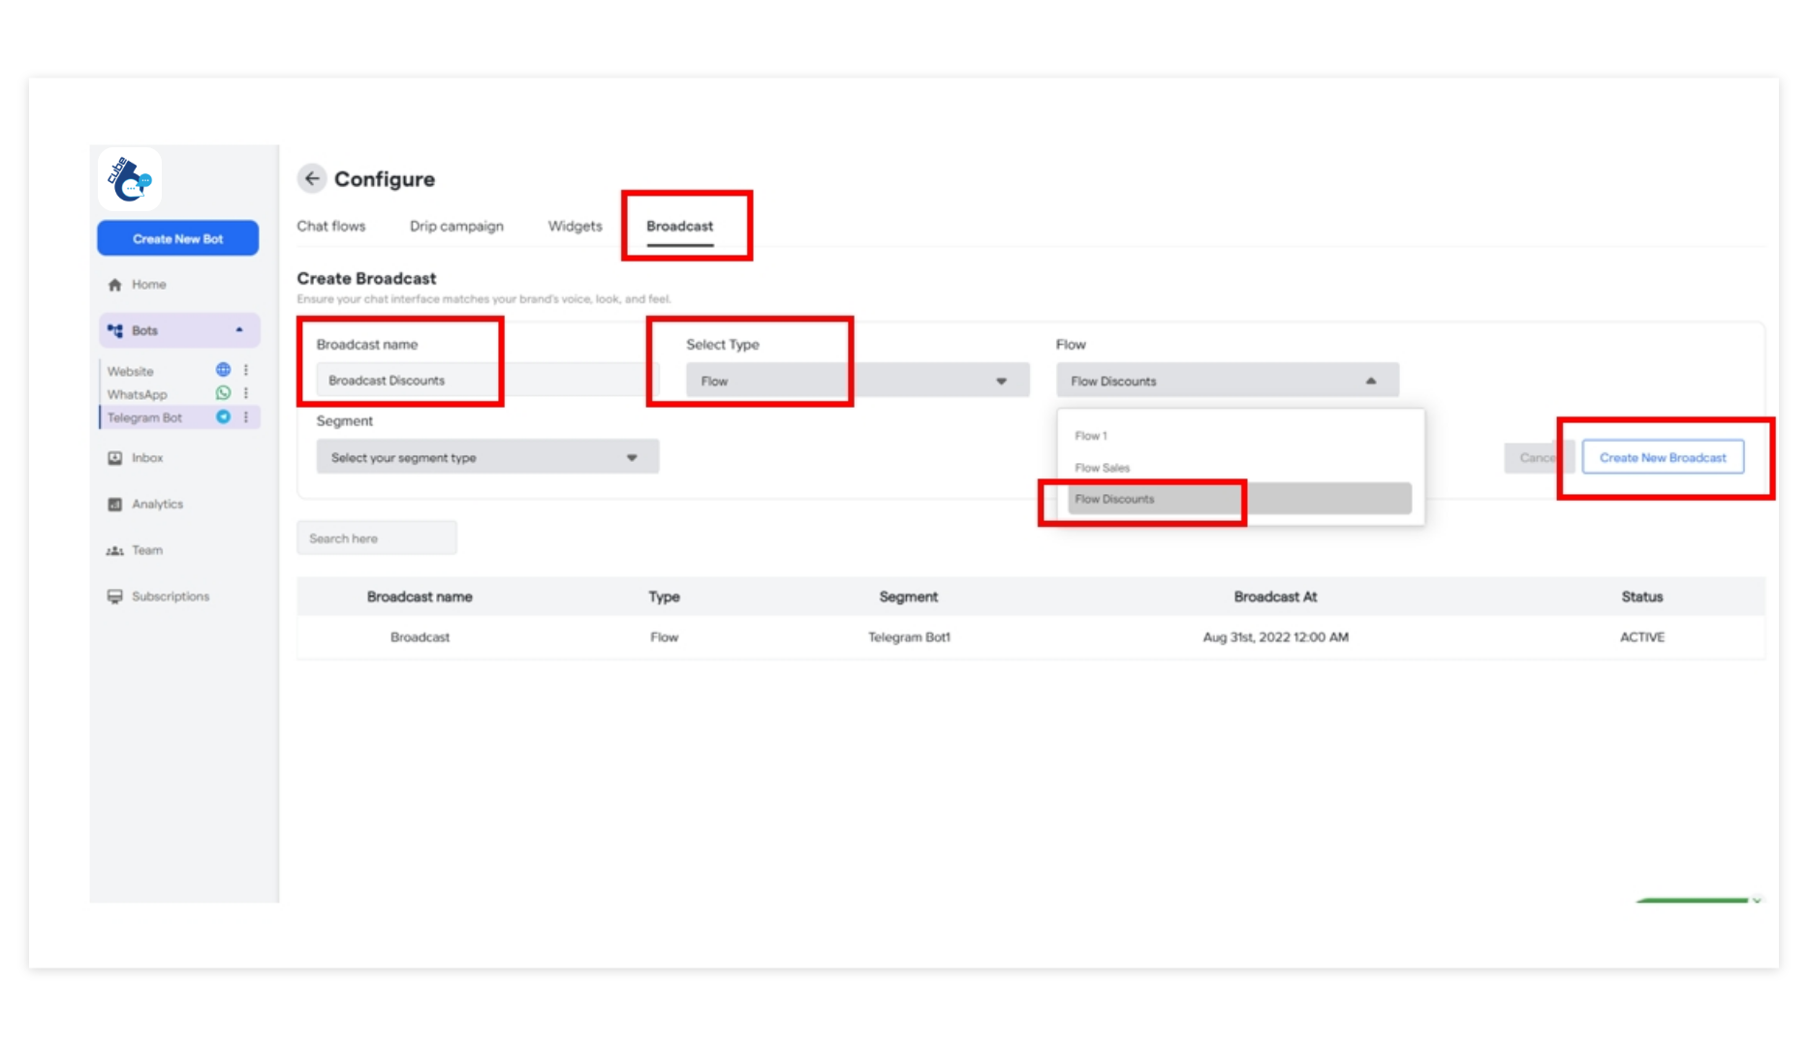
Task: Switch to the Drip campaign tab
Action: click(456, 226)
